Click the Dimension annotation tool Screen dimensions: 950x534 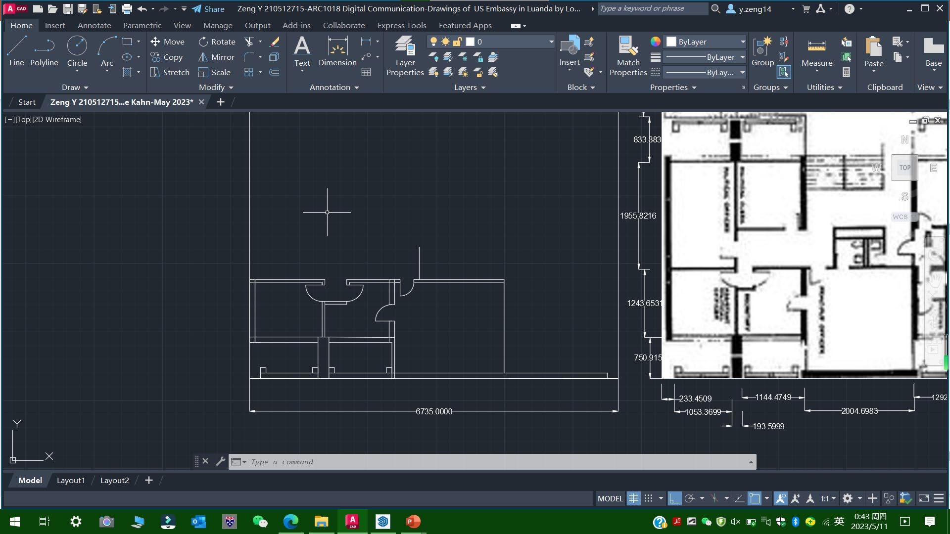[x=337, y=52]
